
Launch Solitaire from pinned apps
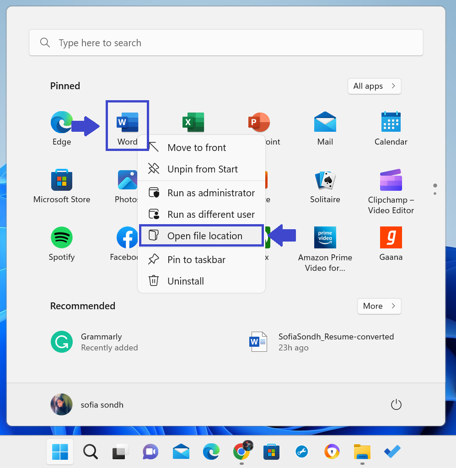[325, 180]
